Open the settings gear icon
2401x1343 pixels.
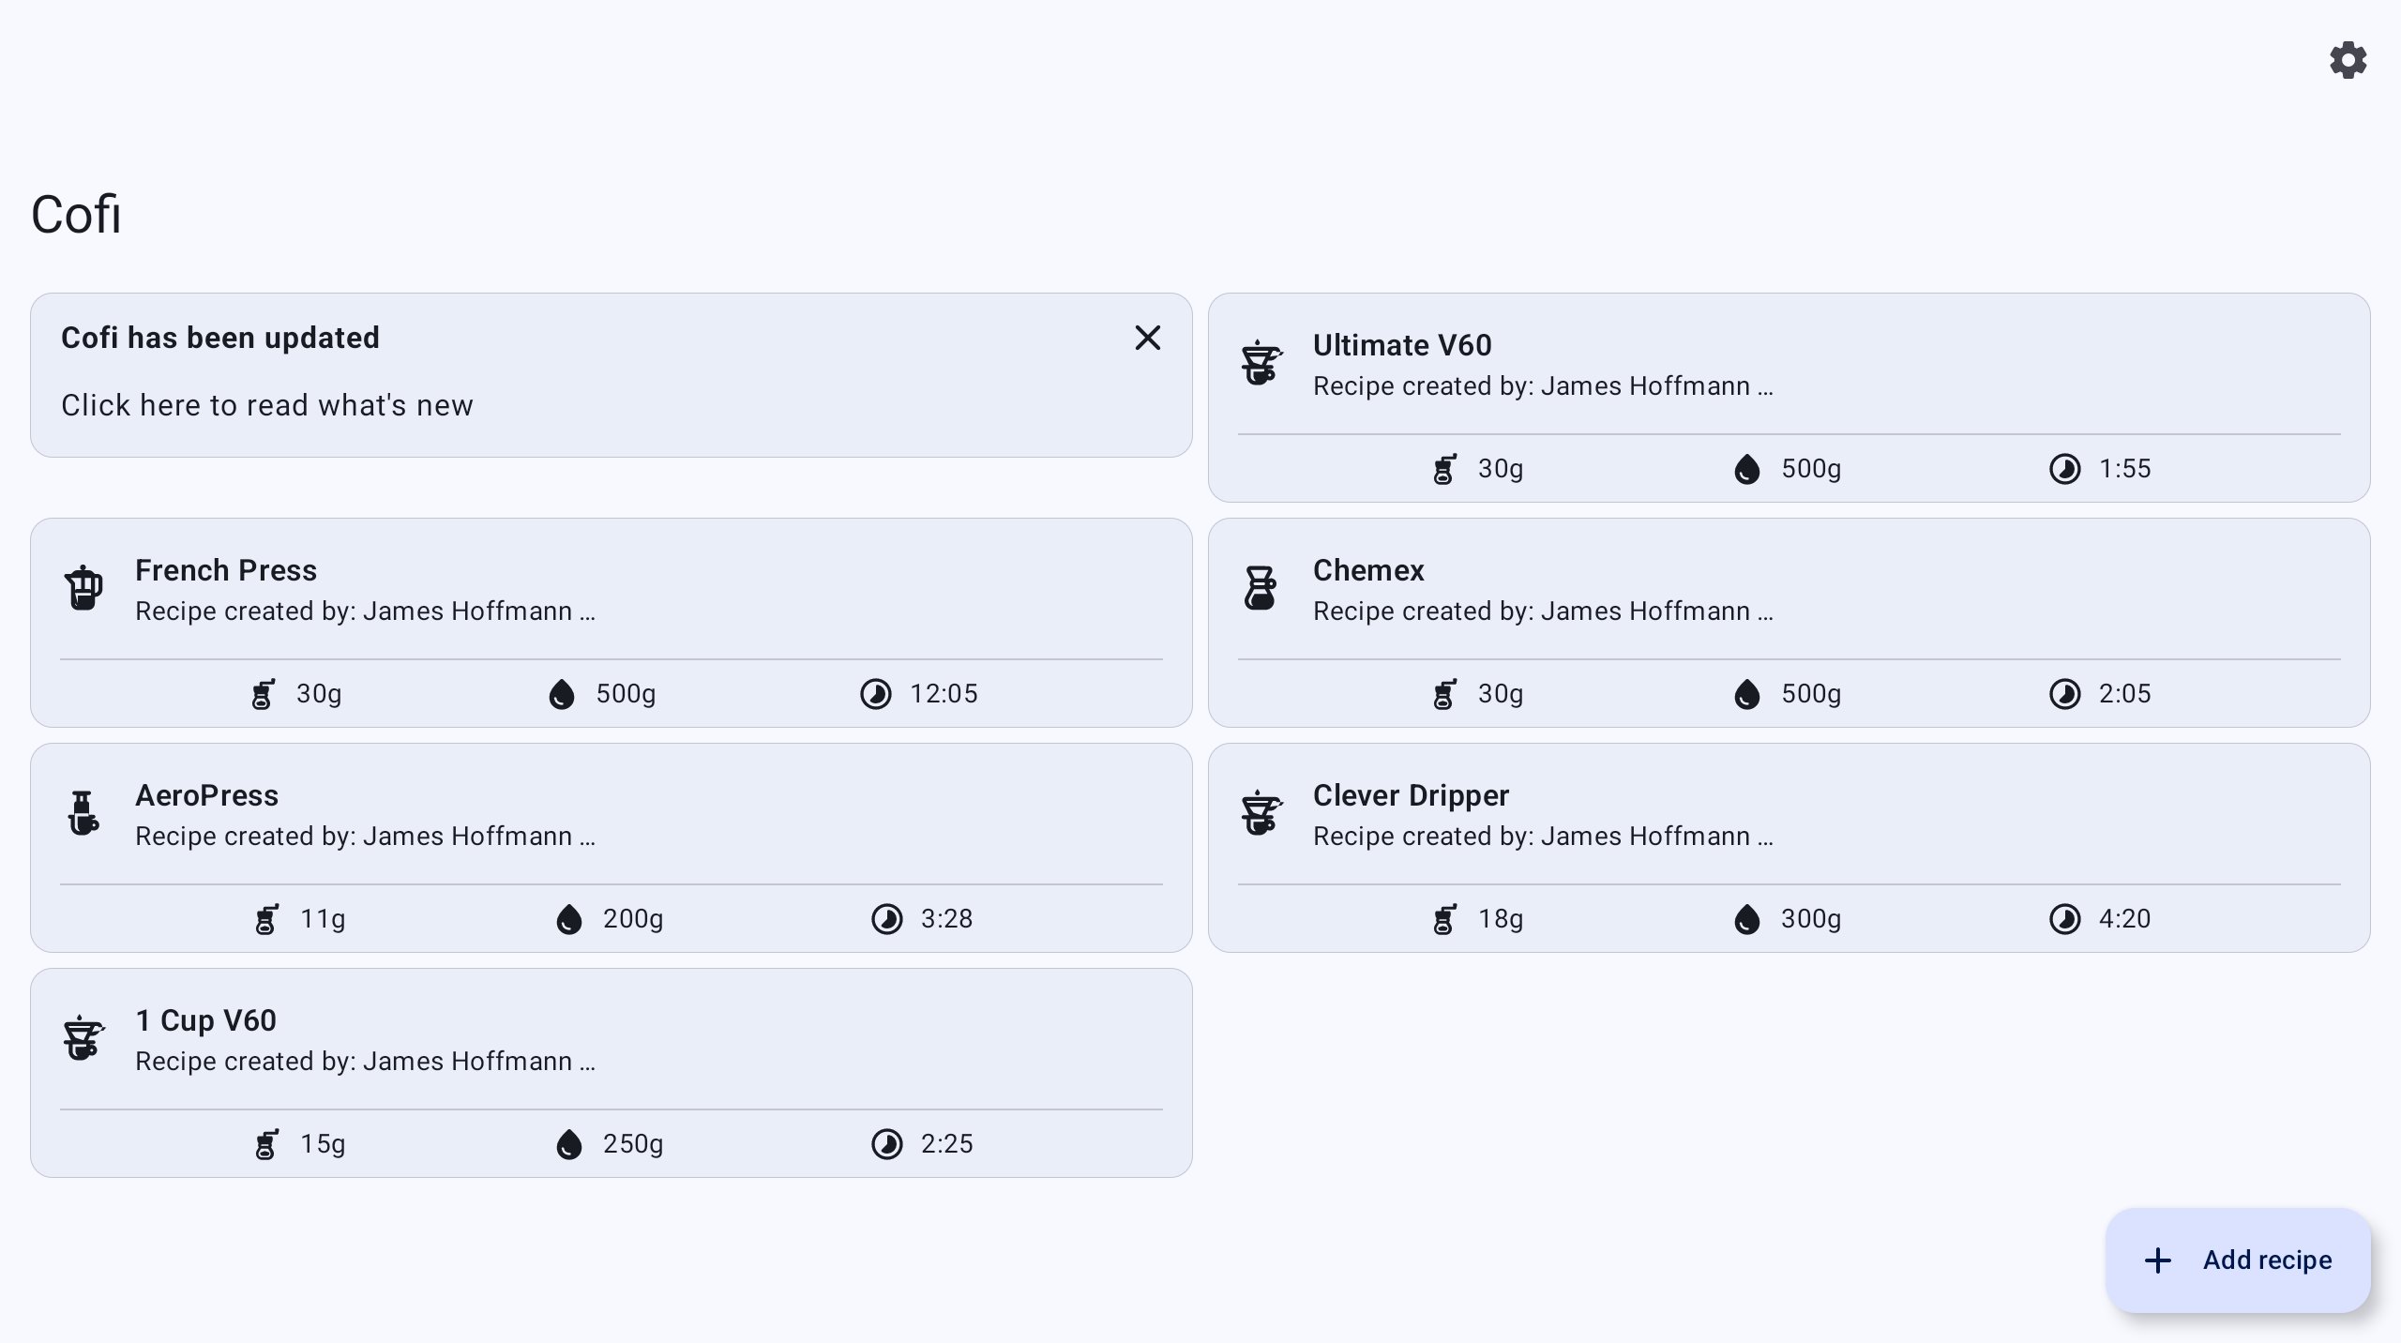coord(2348,61)
